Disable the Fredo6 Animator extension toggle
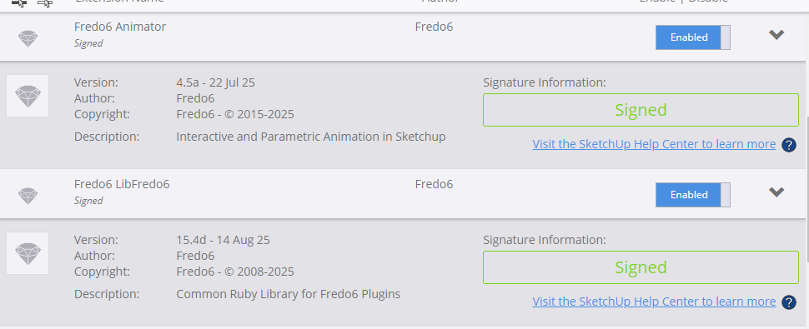 693,37
